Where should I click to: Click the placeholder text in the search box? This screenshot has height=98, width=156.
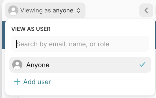coord(63,44)
